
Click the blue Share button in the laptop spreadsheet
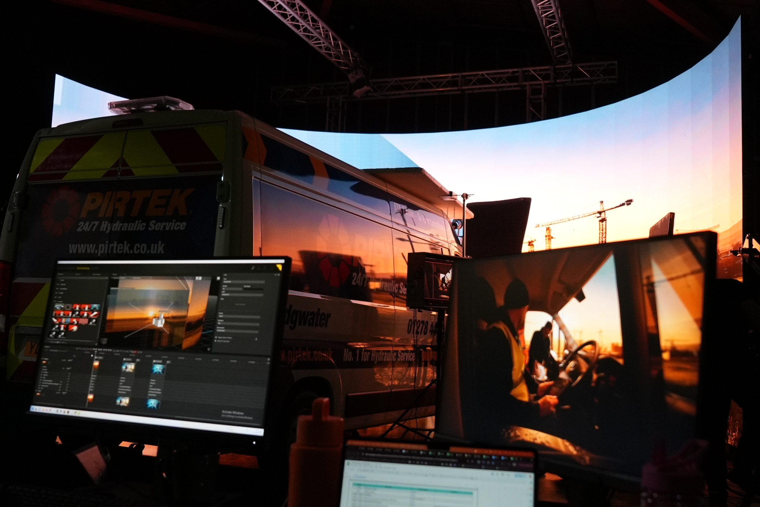tap(521, 476)
